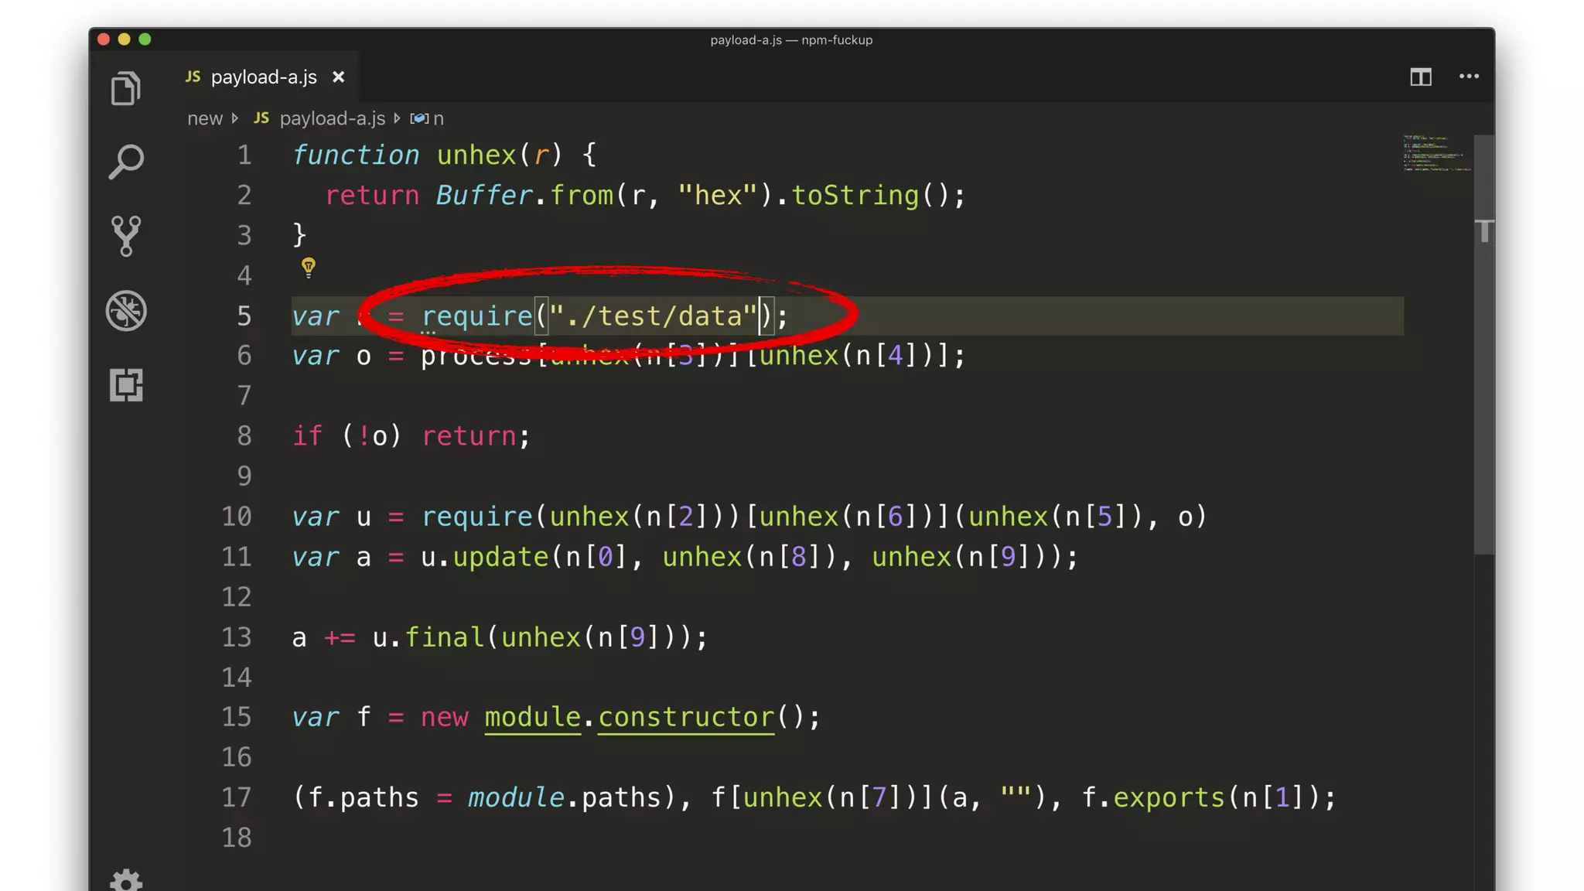Click line number 10 in gutter
1584x891 pixels.
237,517
